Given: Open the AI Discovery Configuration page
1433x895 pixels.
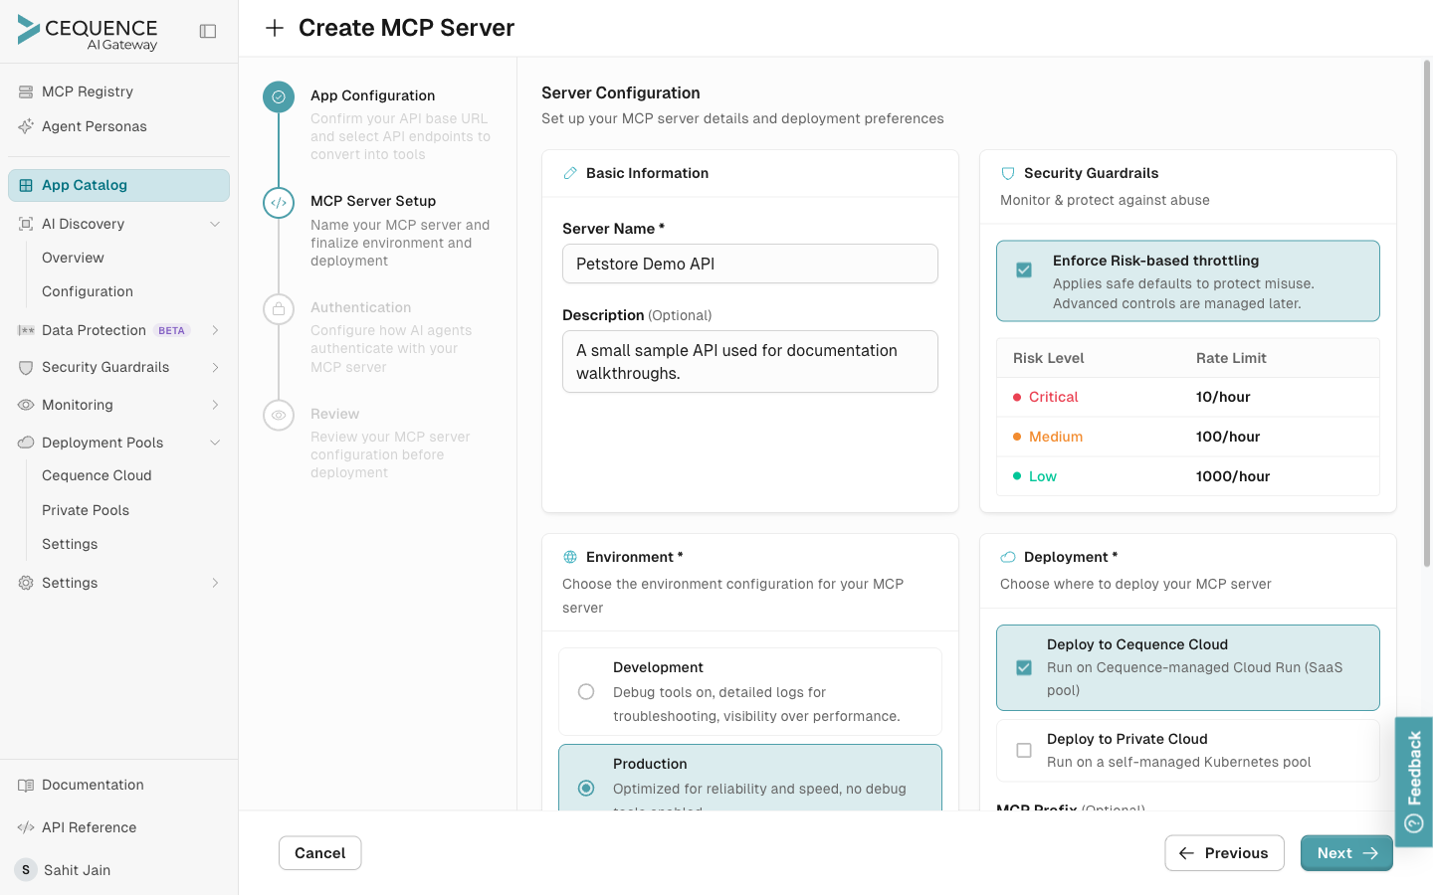Looking at the screenshot, I should click(88, 291).
